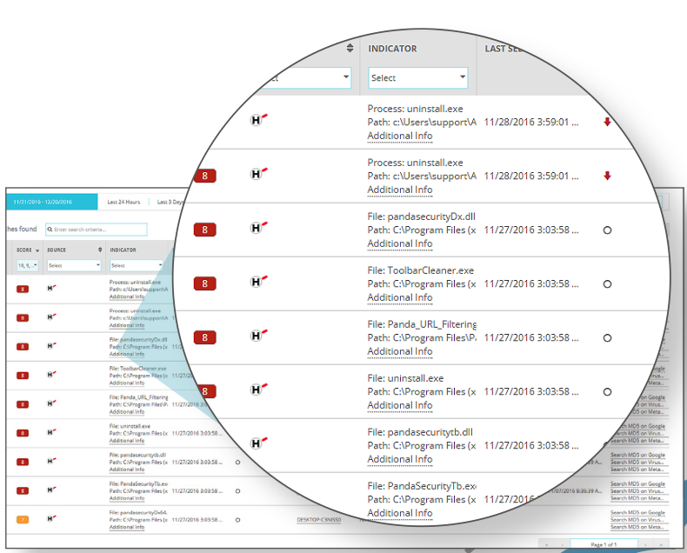Viewport: 687px width, 553px height.
Task: Sort by SCORE using the header arrow
Action: [37, 250]
